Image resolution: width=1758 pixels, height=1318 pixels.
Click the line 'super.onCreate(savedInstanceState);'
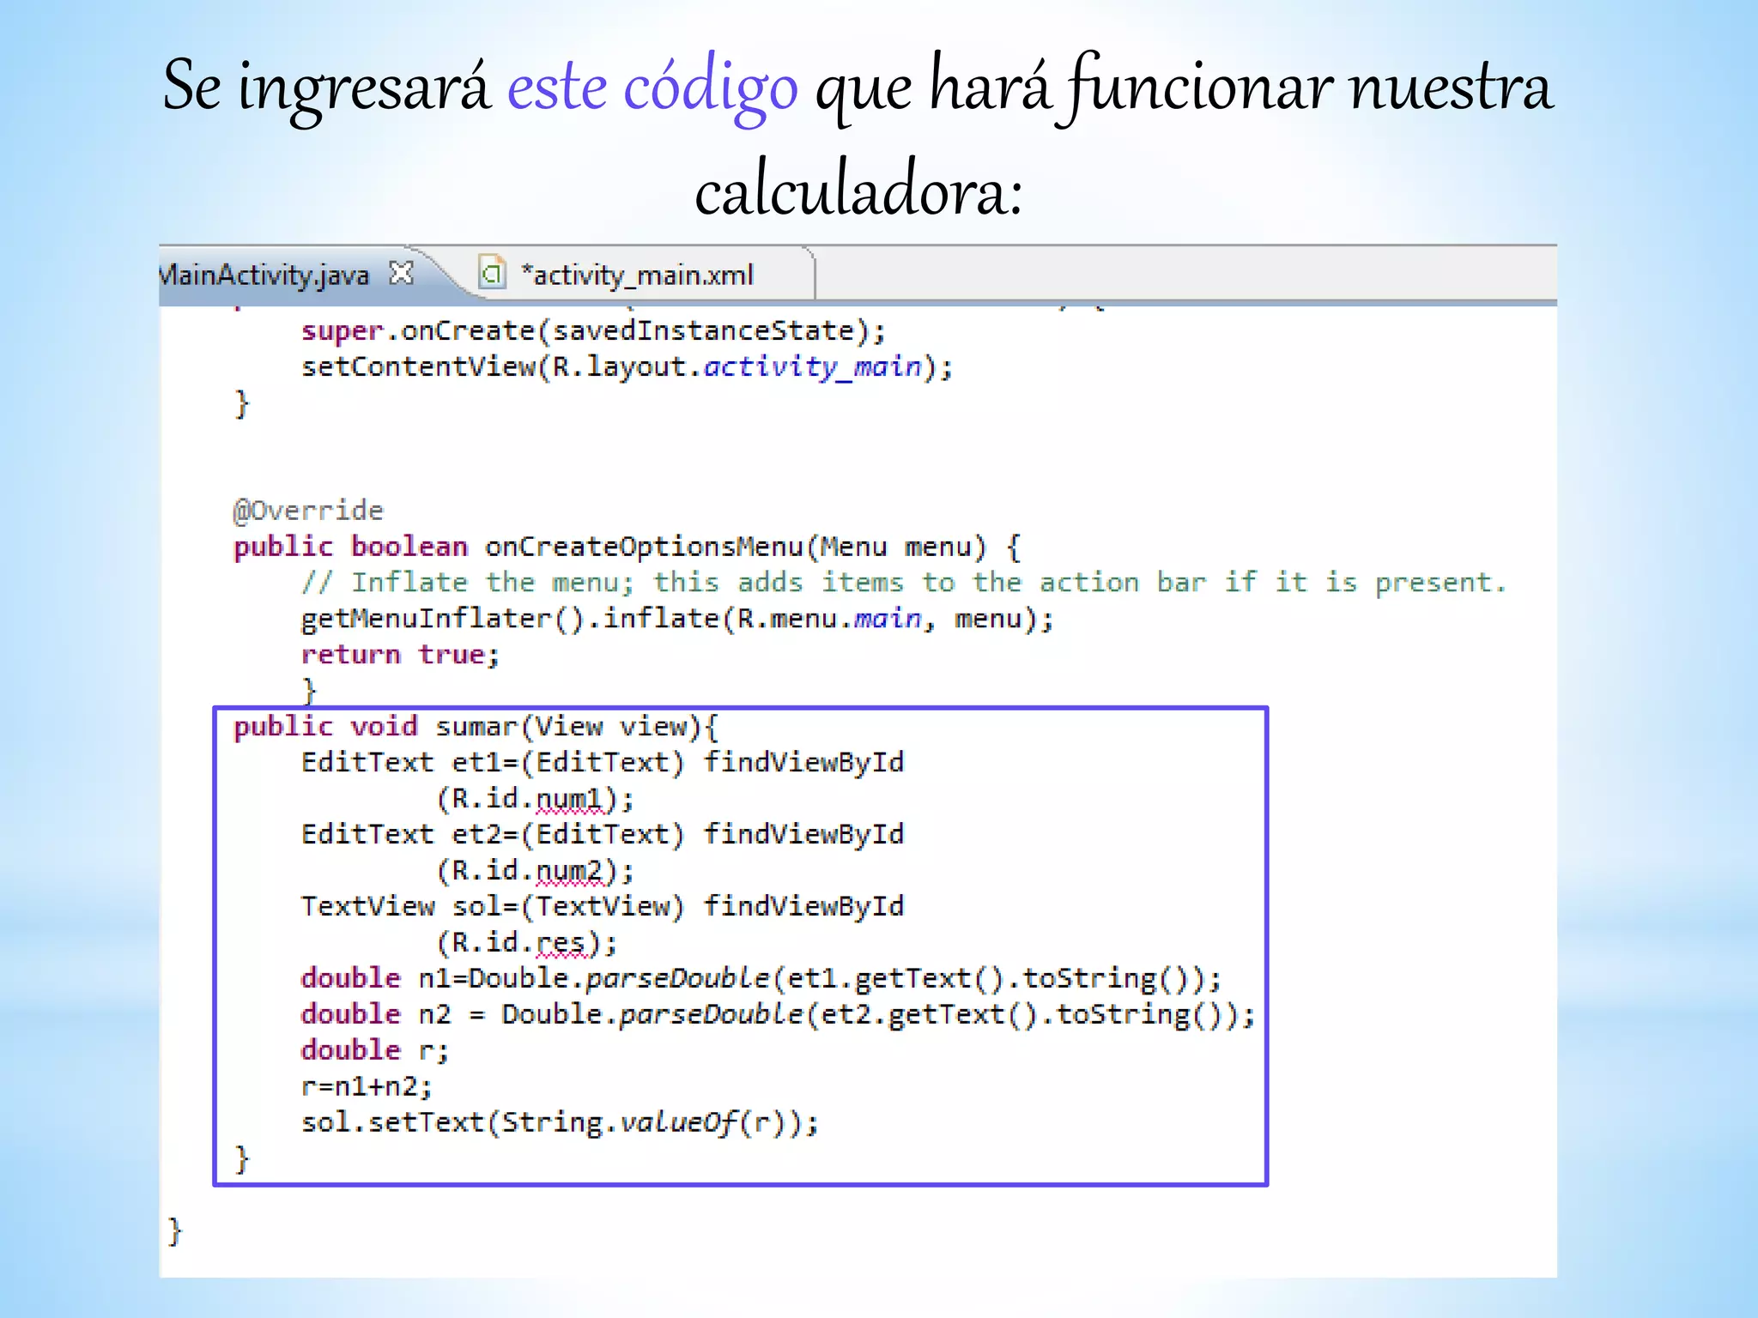pyautogui.click(x=593, y=330)
